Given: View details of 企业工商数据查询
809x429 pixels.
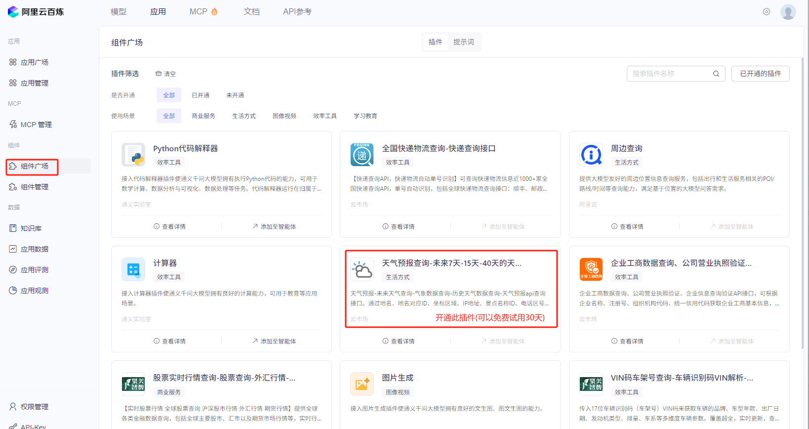Looking at the screenshot, I should (x=627, y=341).
